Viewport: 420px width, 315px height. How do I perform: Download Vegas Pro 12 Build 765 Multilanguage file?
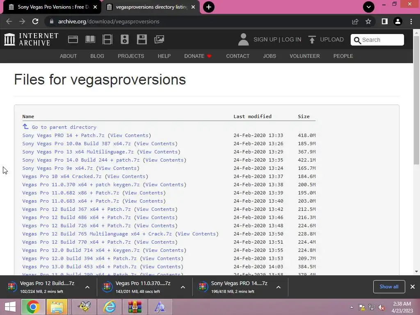[x=97, y=234]
